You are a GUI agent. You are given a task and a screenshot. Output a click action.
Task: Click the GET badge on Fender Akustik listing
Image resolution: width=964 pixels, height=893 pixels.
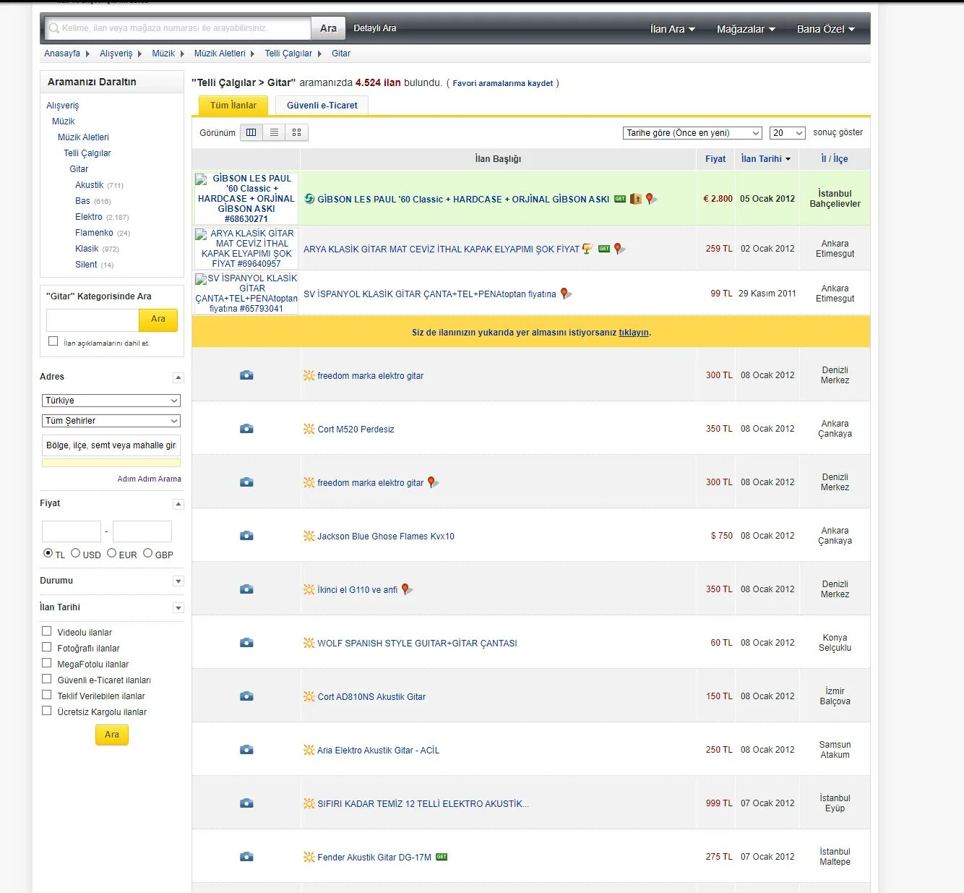(x=442, y=857)
